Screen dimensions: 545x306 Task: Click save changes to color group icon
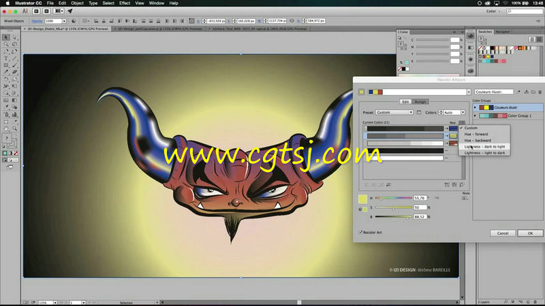[527, 92]
